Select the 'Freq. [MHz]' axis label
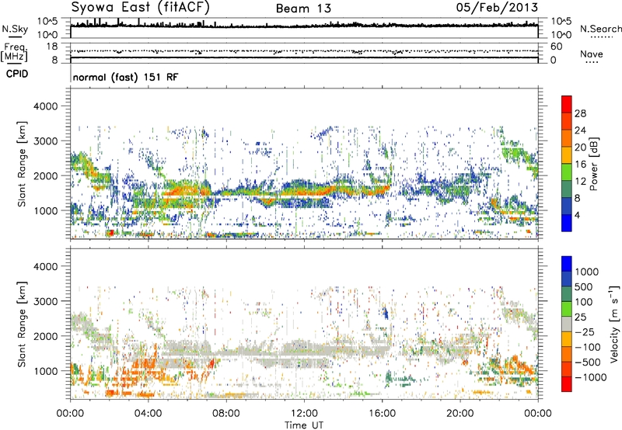The height and width of the screenshot is (430, 622). click(x=14, y=52)
